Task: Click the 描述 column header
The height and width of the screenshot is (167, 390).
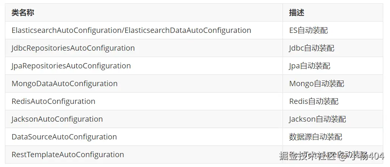Action: 297,13
